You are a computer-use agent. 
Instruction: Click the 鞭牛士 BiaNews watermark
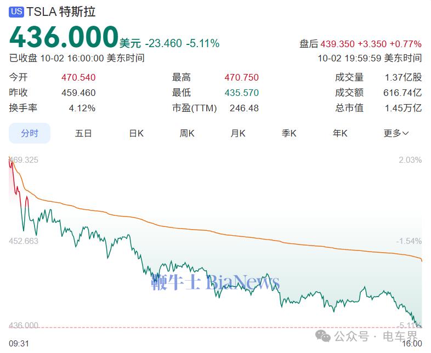[215, 282]
